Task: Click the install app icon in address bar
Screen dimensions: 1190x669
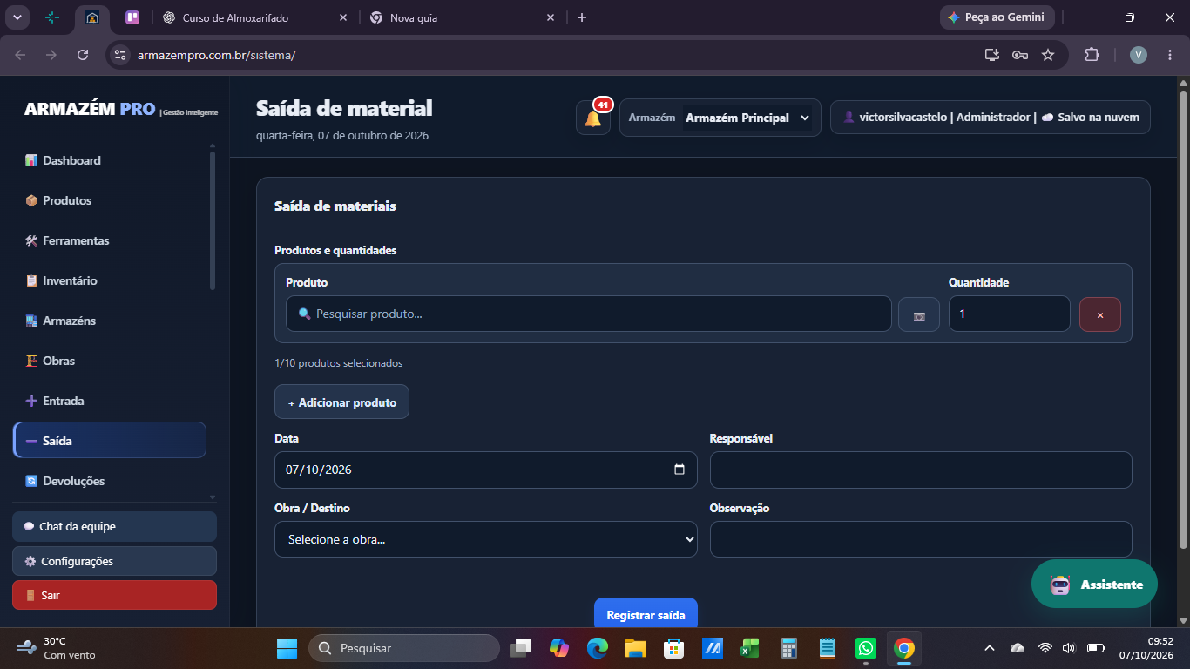Action: (991, 55)
